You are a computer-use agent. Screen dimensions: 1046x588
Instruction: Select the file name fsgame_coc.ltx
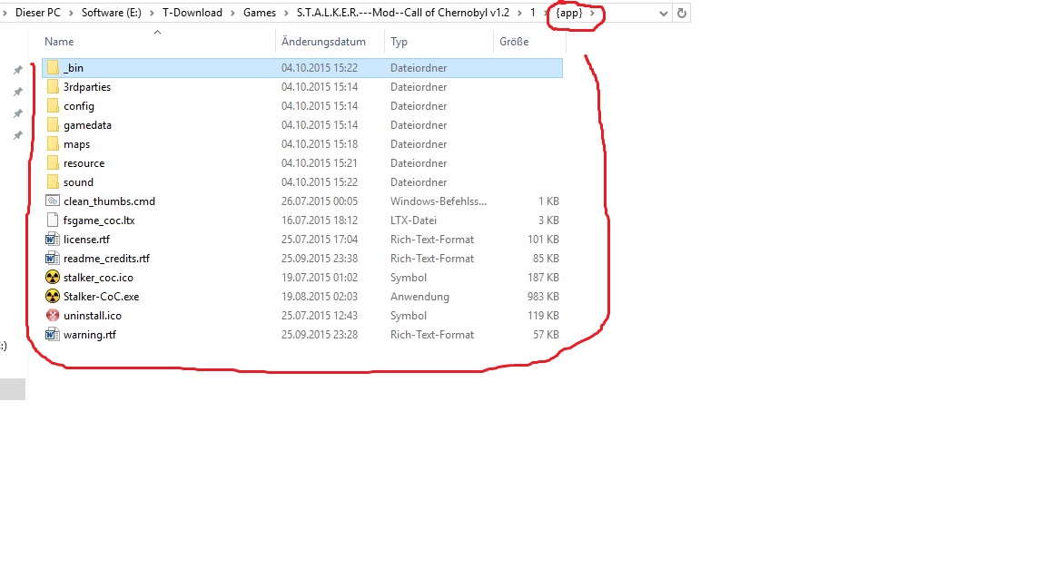click(x=99, y=220)
